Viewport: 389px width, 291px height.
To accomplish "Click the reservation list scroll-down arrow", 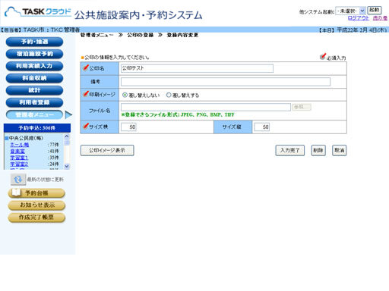I will coord(67,166).
